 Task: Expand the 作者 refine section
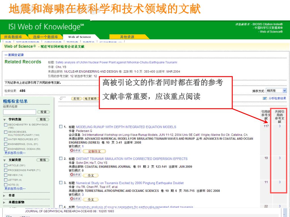tap(5, 196)
